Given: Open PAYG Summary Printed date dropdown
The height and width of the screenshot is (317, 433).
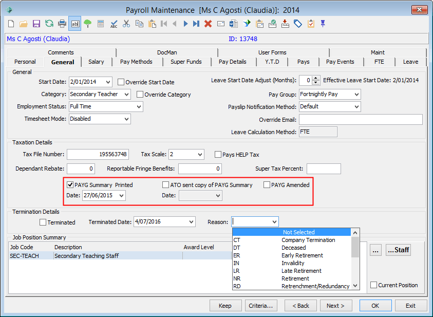Looking at the screenshot, I should pyautogui.click(x=122, y=196).
